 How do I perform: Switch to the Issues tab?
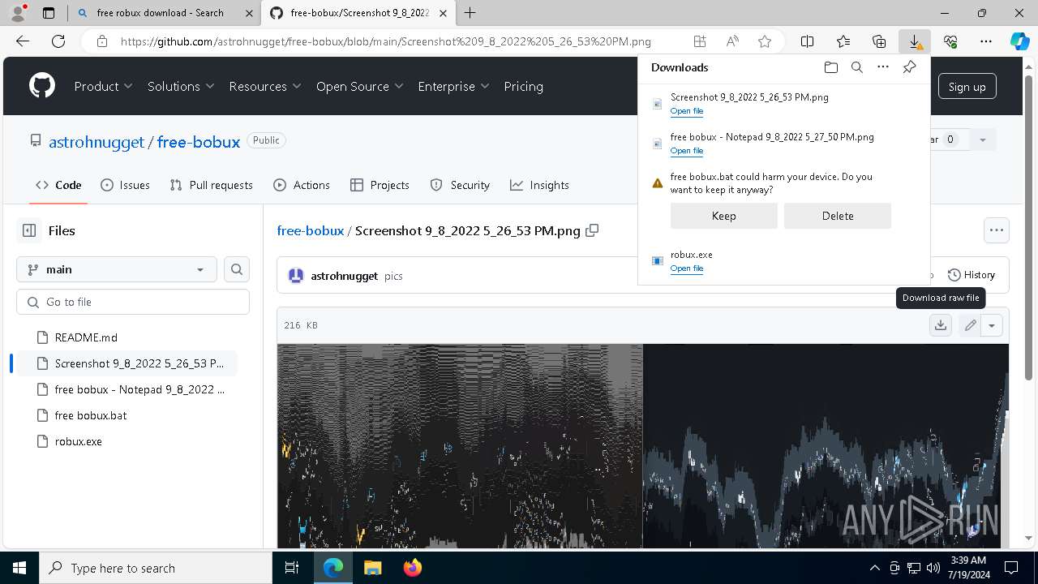click(x=125, y=185)
